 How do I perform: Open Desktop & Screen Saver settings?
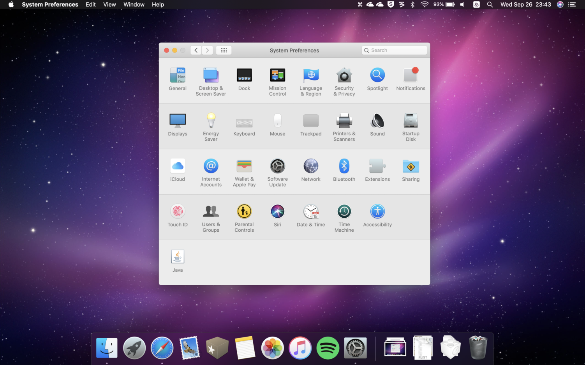(211, 82)
